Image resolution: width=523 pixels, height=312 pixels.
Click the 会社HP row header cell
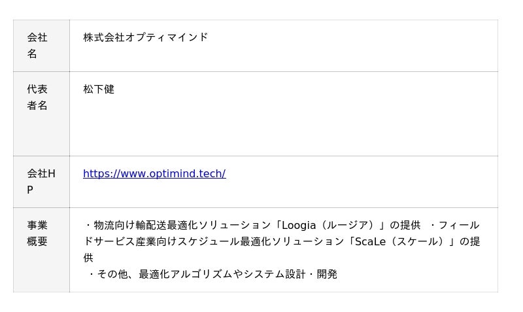[41, 182]
